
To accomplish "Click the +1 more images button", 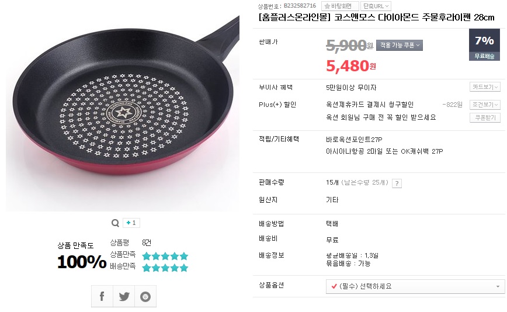I will click(131, 223).
